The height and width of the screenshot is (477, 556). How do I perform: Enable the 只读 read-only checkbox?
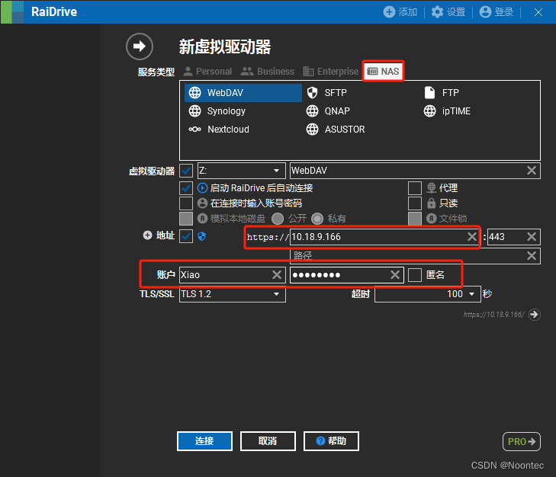pyautogui.click(x=415, y=203)
